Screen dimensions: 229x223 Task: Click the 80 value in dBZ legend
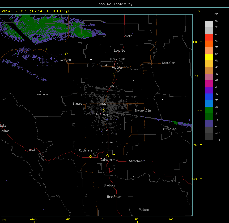tap(217, 21)
